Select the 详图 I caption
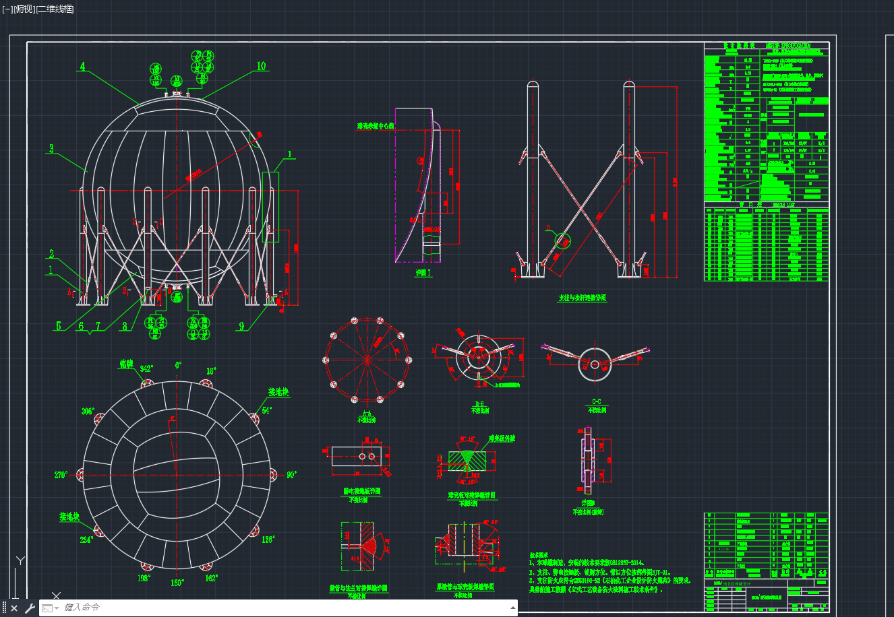Screen dimensions: 894x617 coord(423,273)
